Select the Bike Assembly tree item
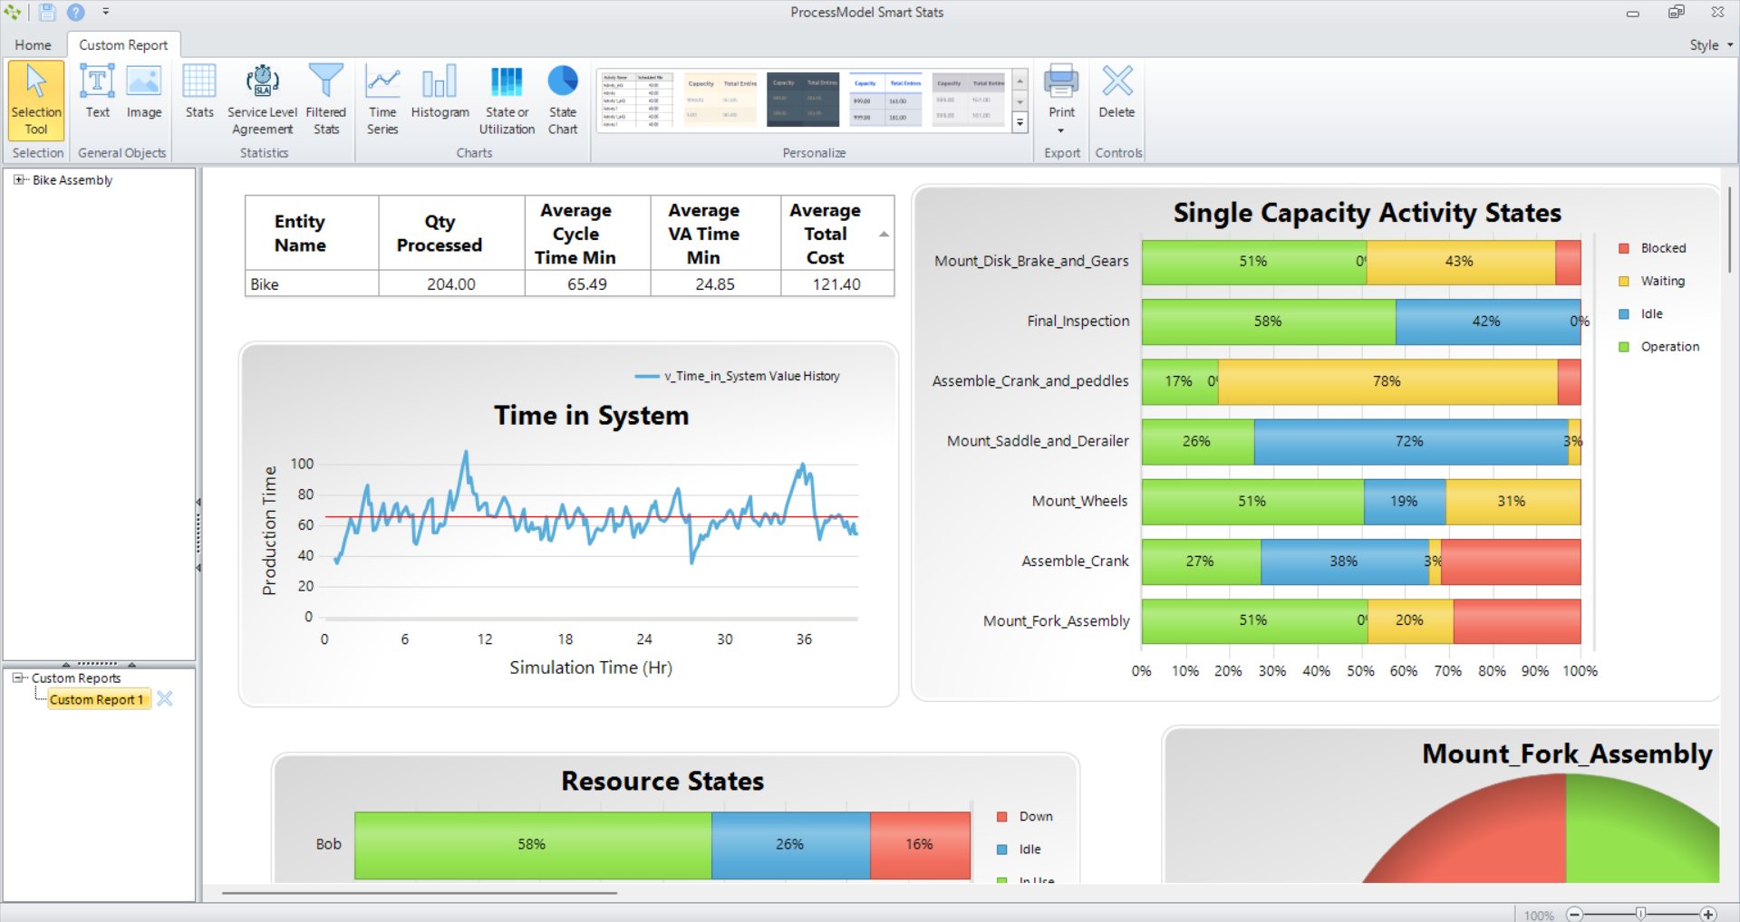The height and width of the screenshot is (922, 1740). click(x=72, y=180)
